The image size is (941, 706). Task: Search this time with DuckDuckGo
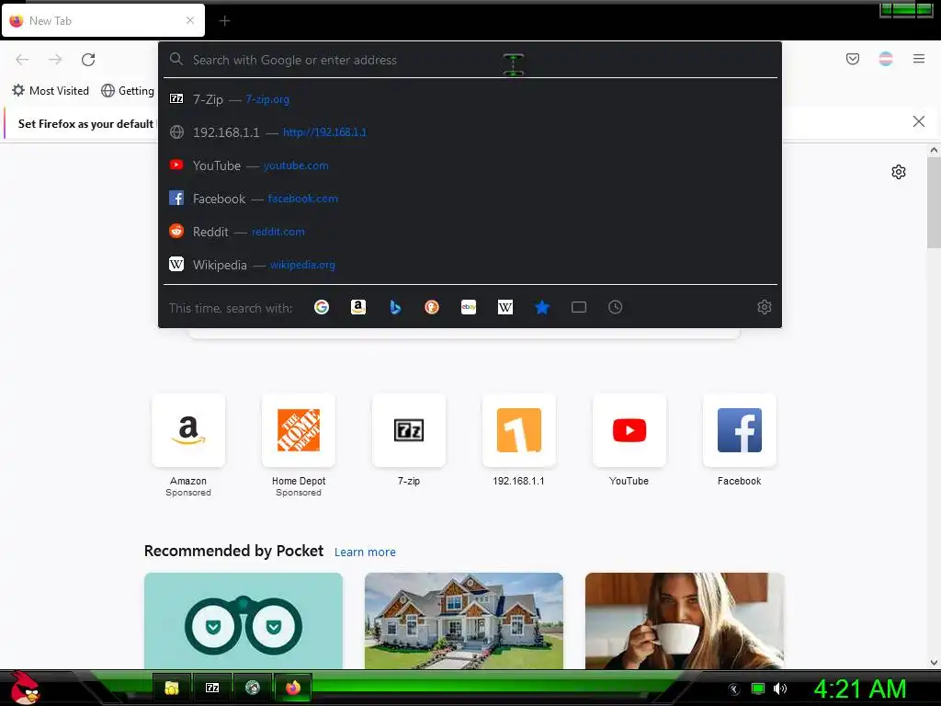[432, 307]
